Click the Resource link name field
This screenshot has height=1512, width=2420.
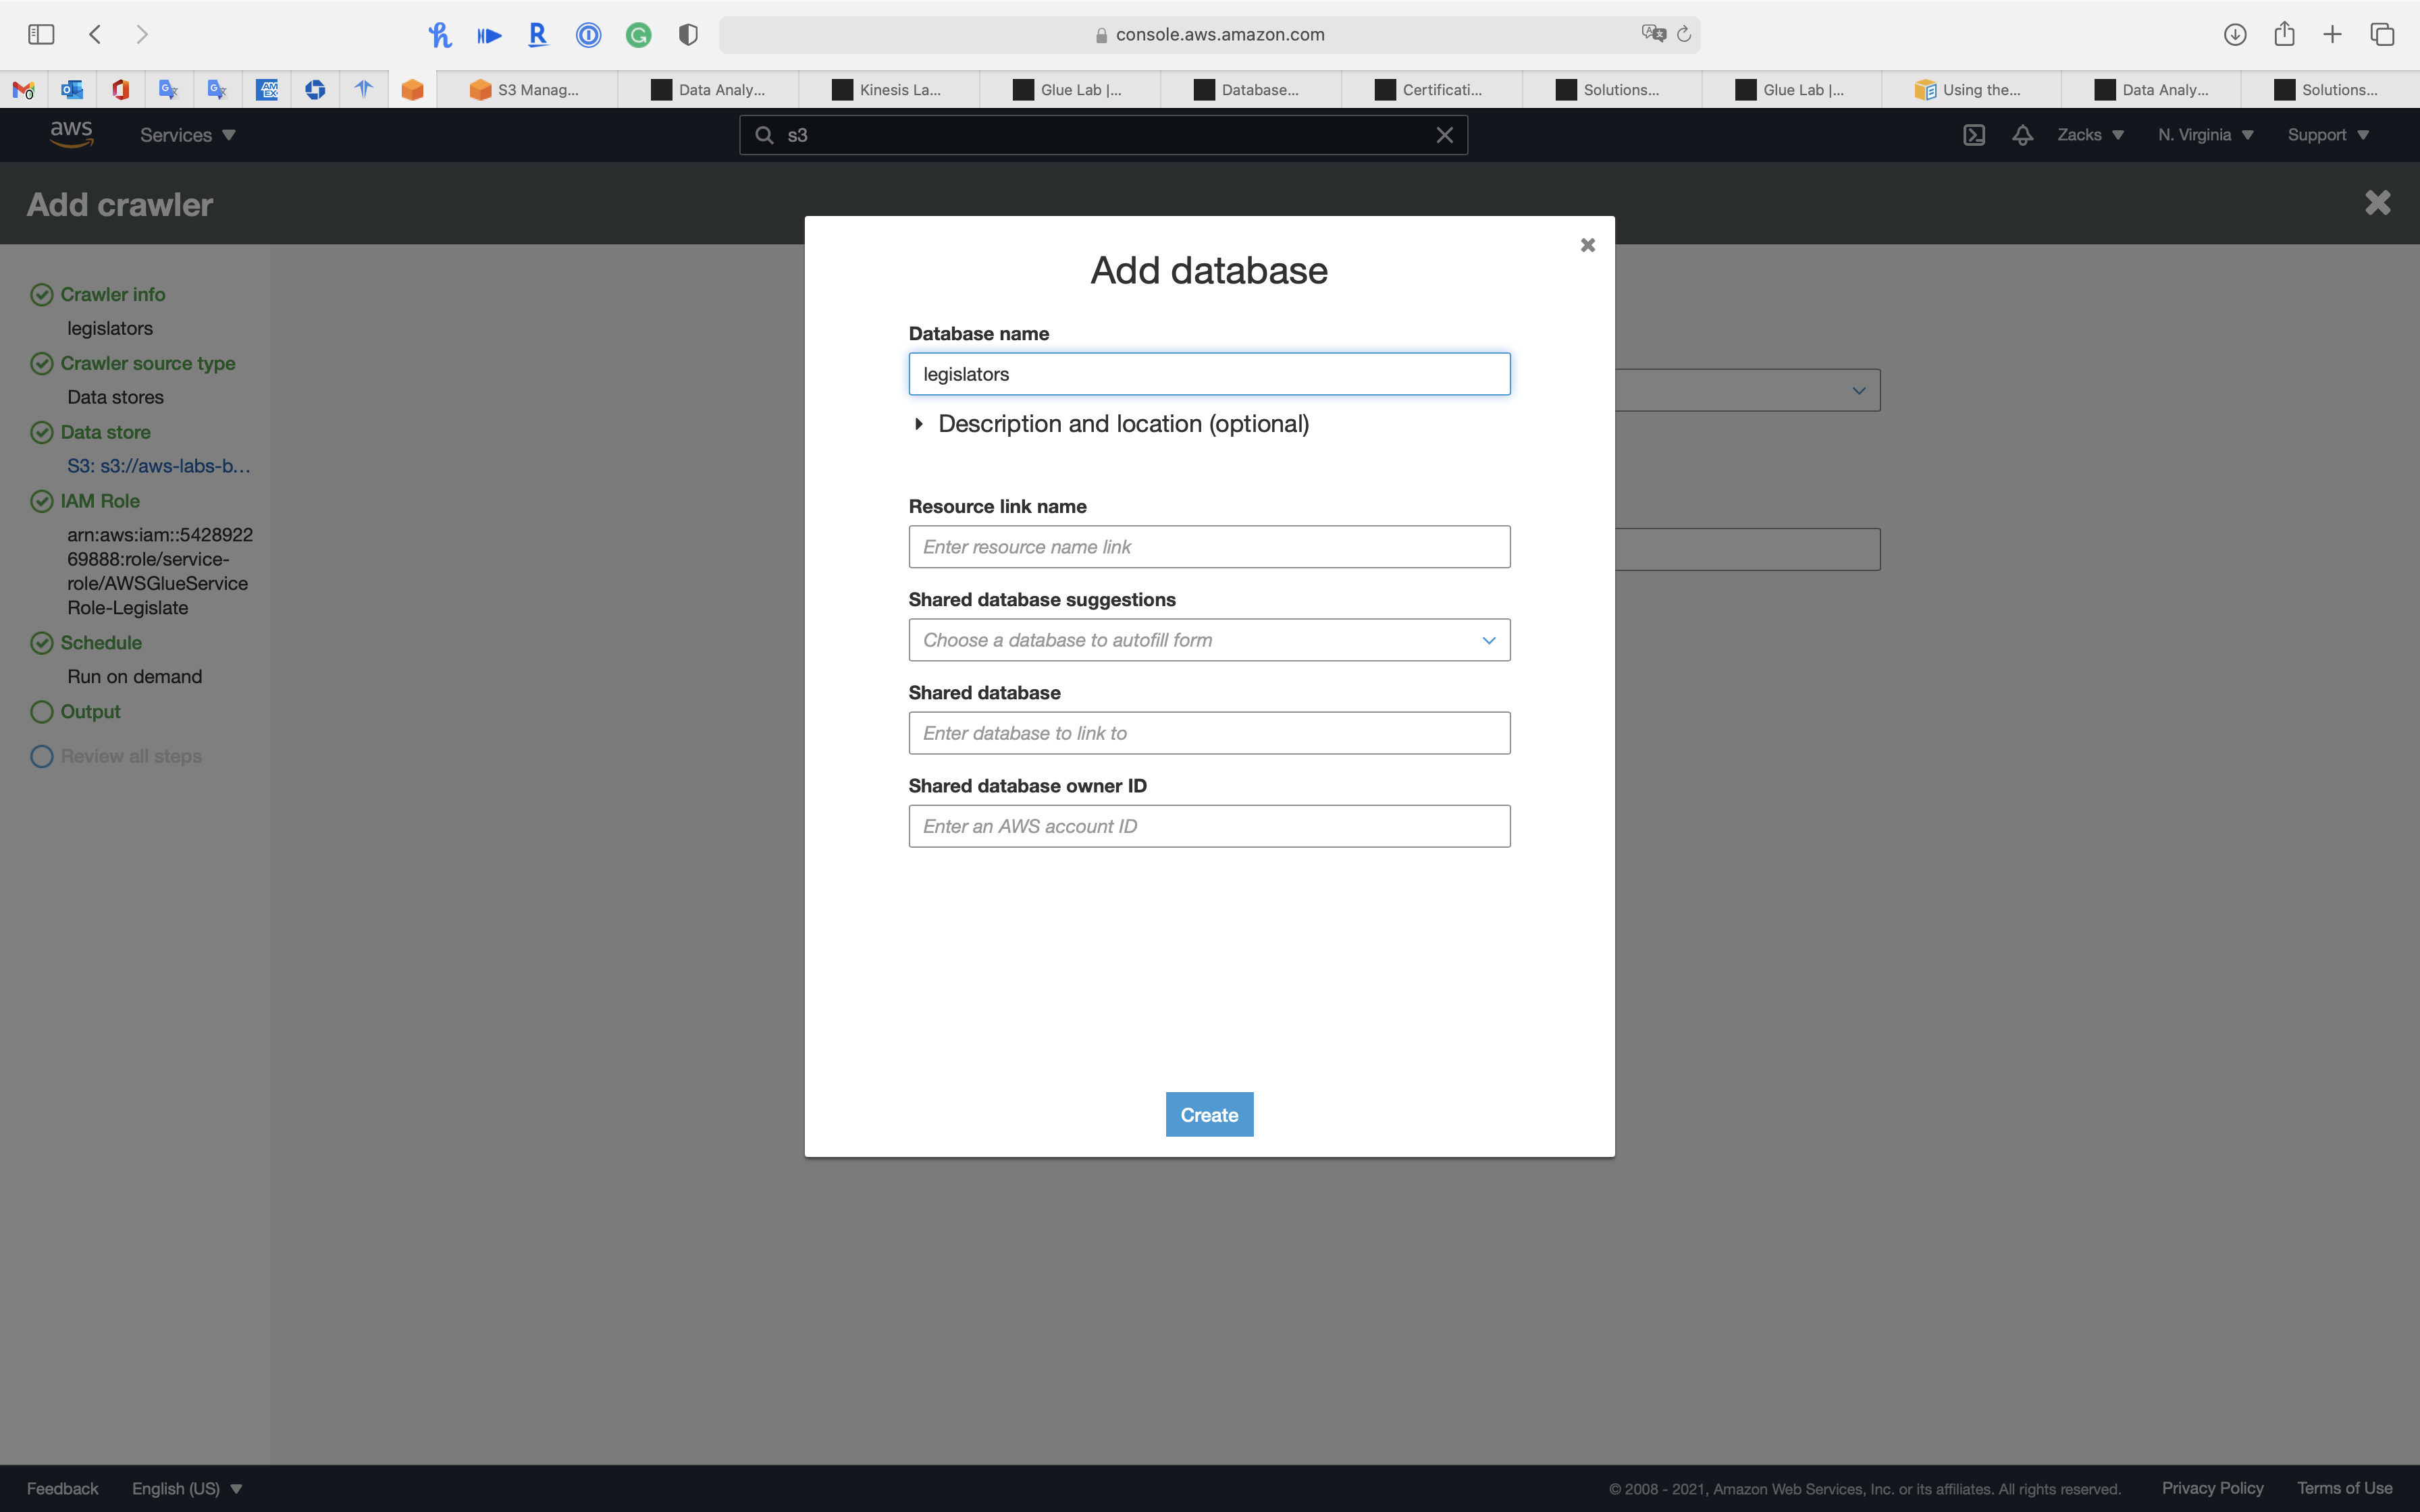[1208, 547]
